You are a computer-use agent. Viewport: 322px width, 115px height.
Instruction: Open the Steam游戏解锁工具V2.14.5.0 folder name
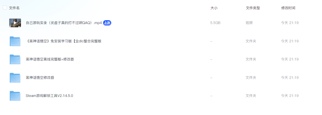coord(49,96)
